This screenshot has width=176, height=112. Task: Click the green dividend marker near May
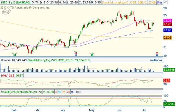point(92,55)
